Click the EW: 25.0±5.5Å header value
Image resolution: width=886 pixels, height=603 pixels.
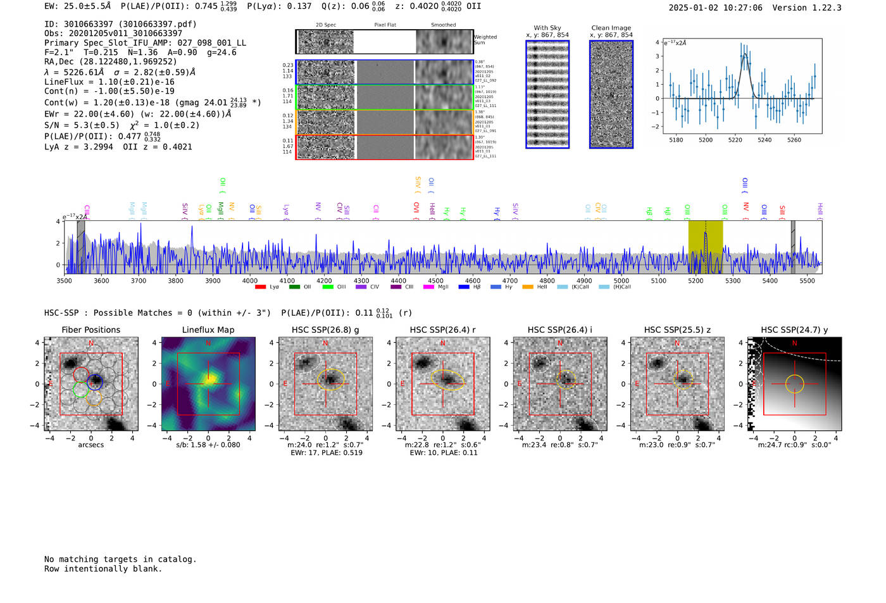(x=78, y=6)
